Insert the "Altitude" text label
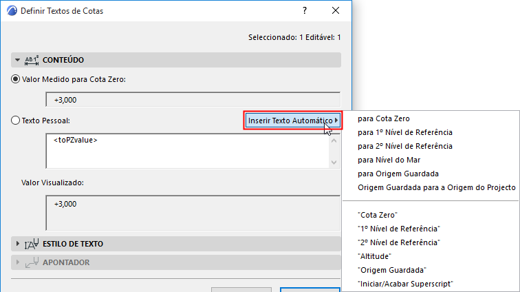 (x=375, y=256)
